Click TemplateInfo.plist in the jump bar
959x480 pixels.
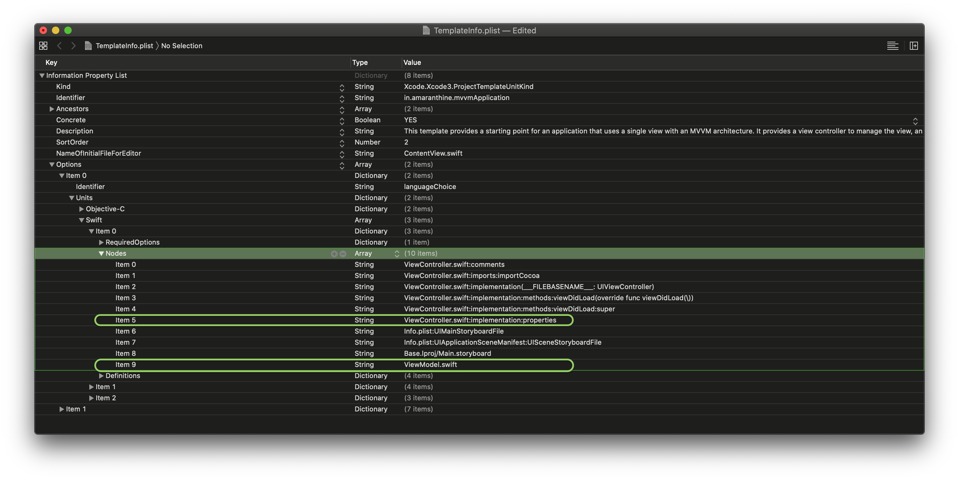(124, 46)
